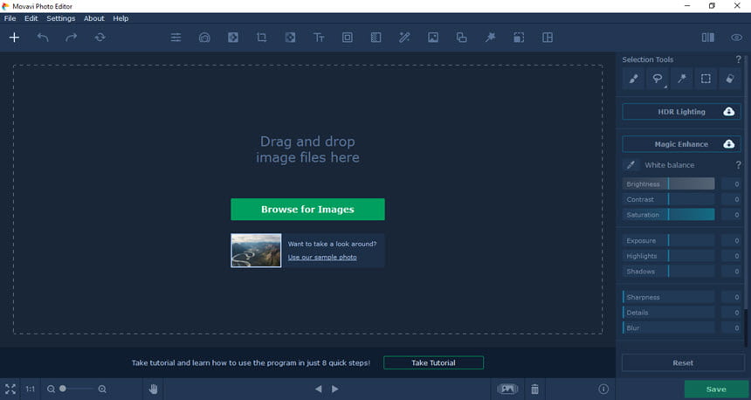Click the Saturation slider
751x400 pixels.
click(669, 215)
